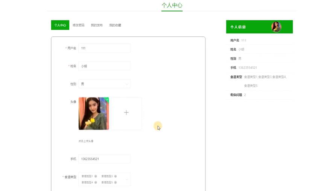This screenshot has width=330, height=191.
Task: Expand the 食谱类型 multi-select arrow
Action: (x=127, y=179)
